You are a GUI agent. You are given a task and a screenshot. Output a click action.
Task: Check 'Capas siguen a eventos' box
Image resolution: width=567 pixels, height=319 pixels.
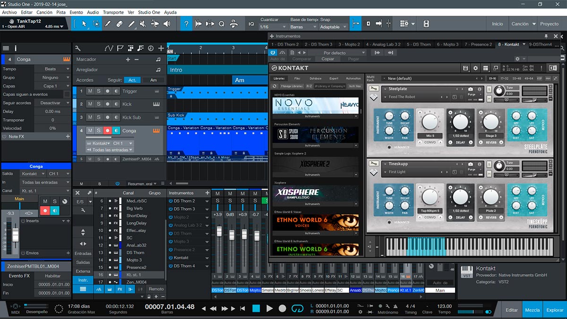(67, 95)
